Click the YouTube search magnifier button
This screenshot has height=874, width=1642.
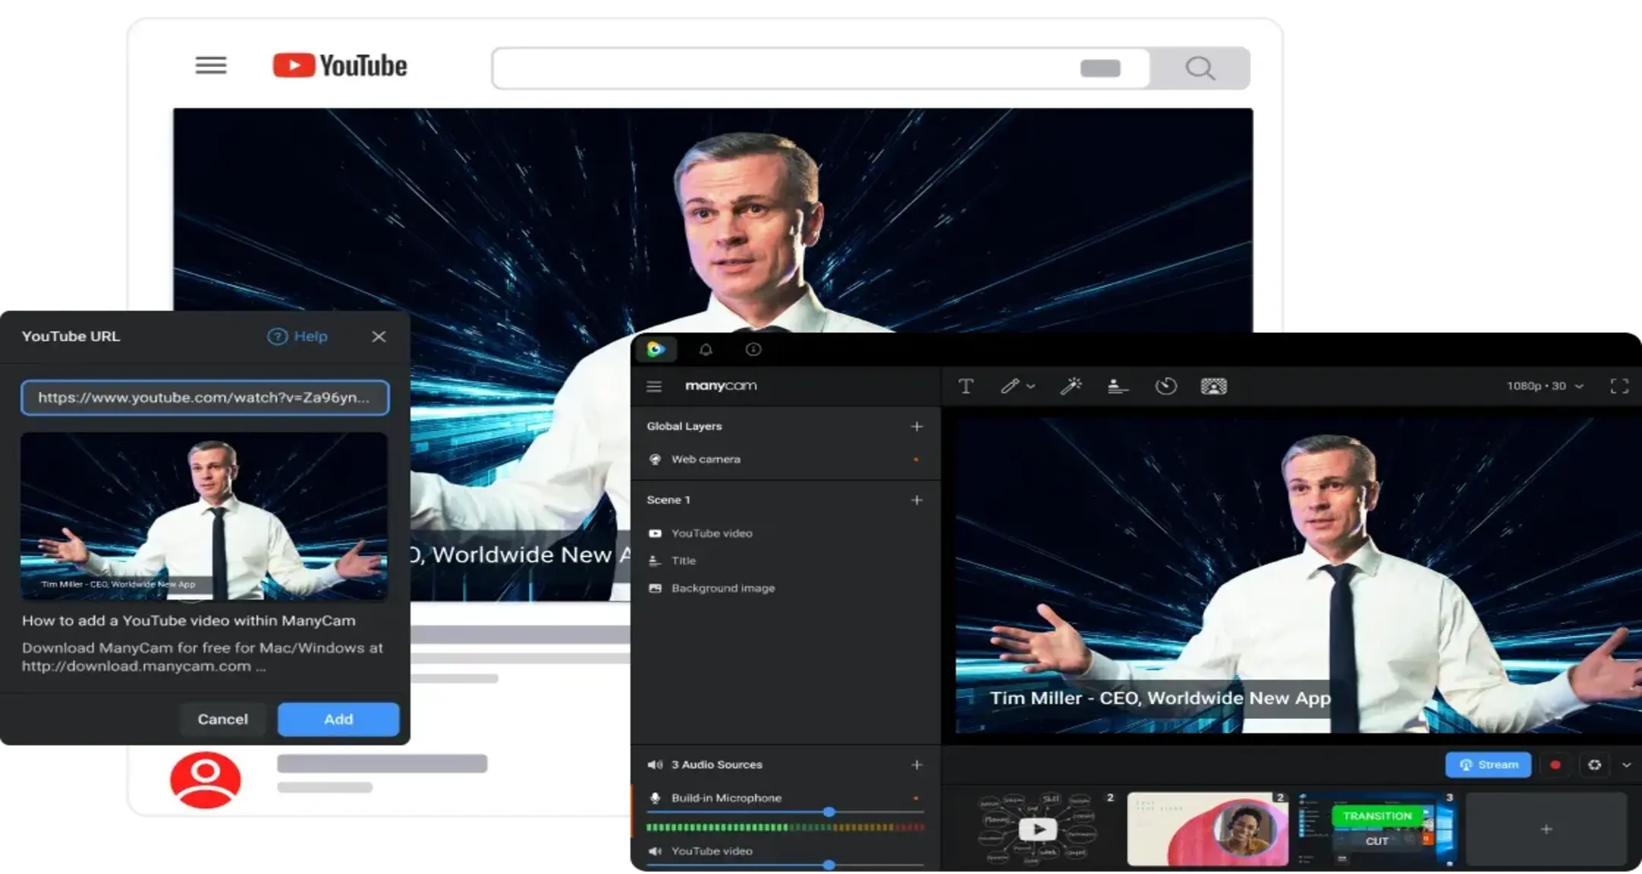click(1200, 68)
